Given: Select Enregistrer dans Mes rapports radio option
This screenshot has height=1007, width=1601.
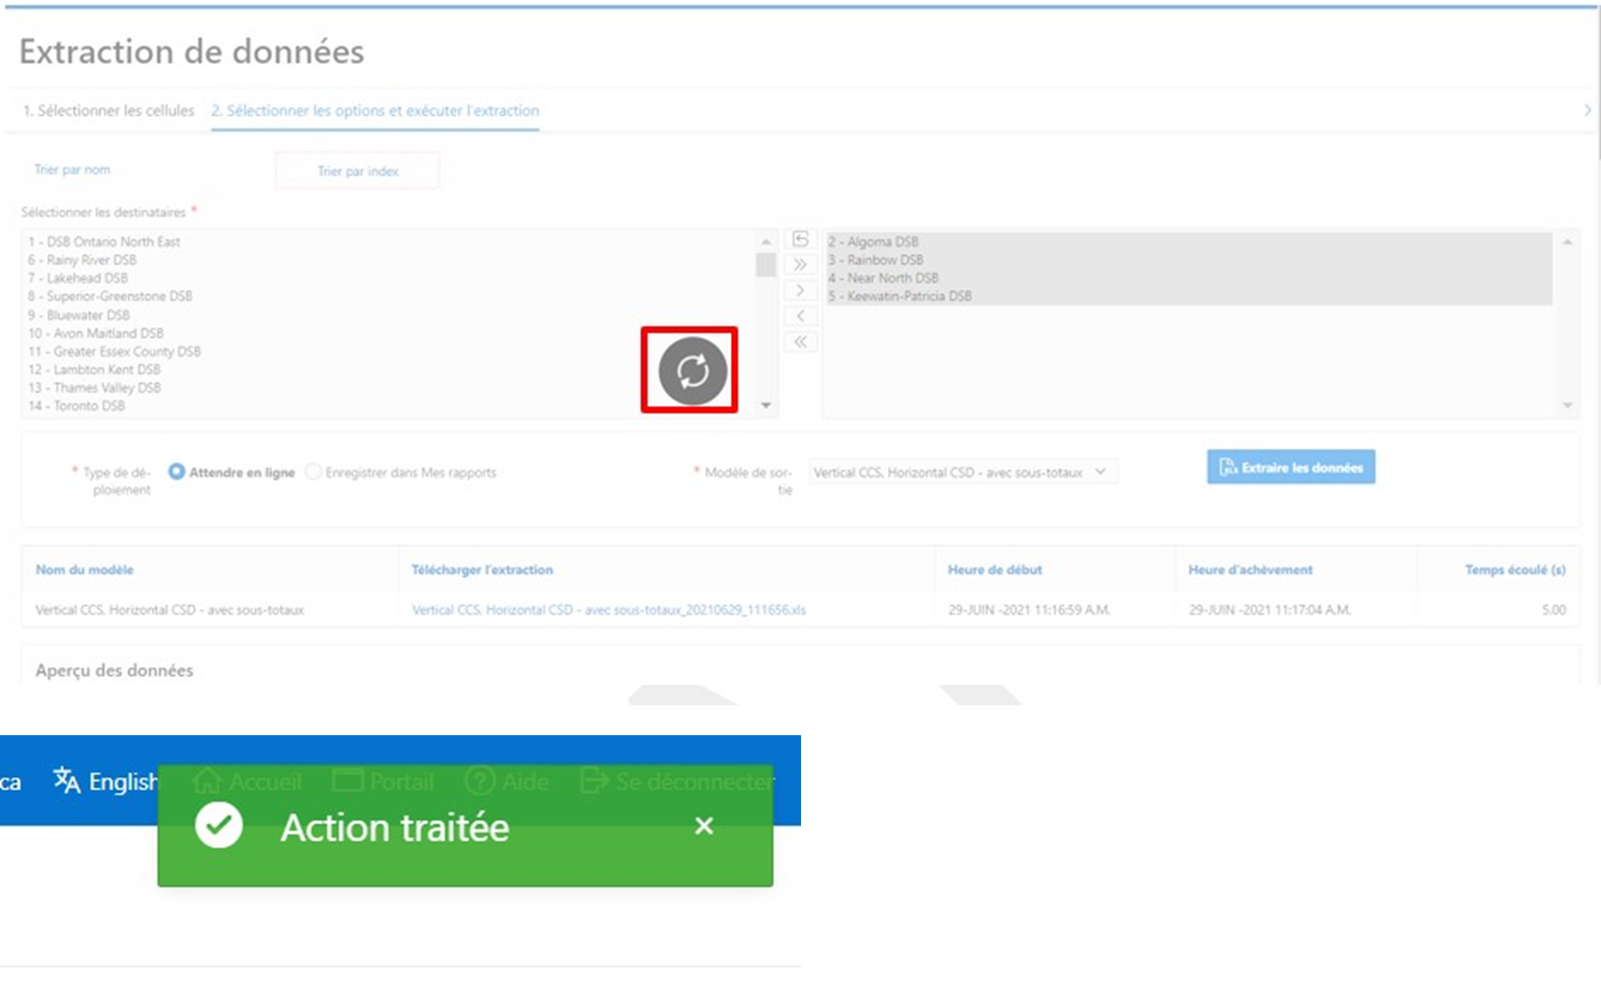Looking at the screenshot, I should [x=314, y=472].
